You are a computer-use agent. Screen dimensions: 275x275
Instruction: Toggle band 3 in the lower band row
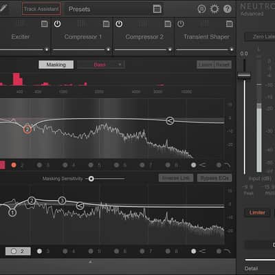pyautogui.click(x=39, y=252)
